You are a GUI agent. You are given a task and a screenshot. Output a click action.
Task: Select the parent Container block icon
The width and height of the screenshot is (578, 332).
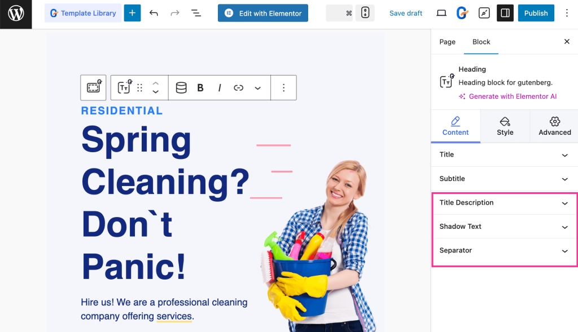tap(93, 87)
